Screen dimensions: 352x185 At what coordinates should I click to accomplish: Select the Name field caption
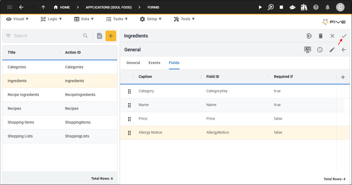tap(144, 105)
